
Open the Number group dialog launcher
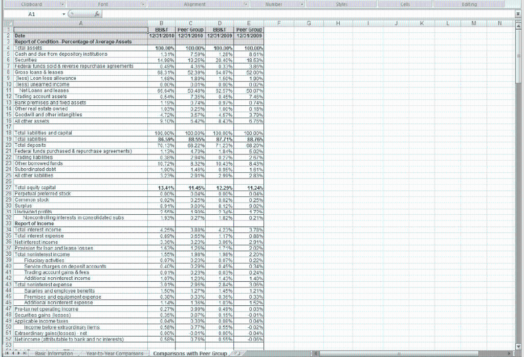click(301, 4)
